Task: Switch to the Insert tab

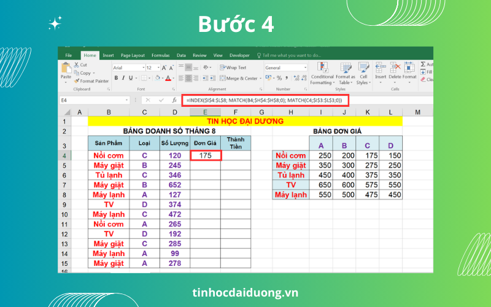Action: (x=109, y=55)
